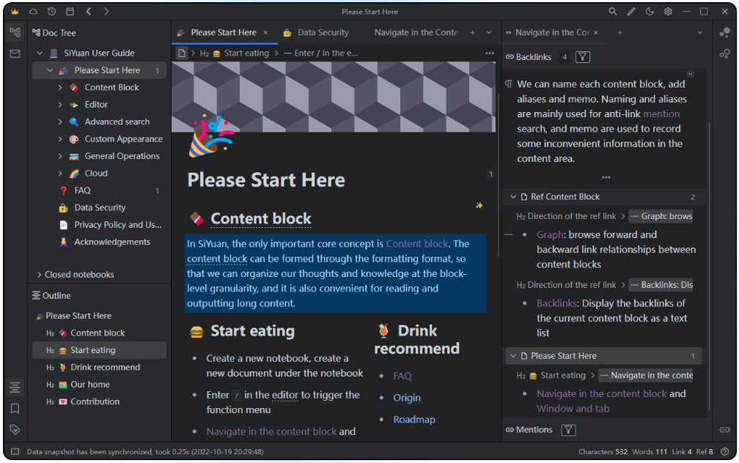Add a new tab in the editor tab bar

tap(472, 32)
